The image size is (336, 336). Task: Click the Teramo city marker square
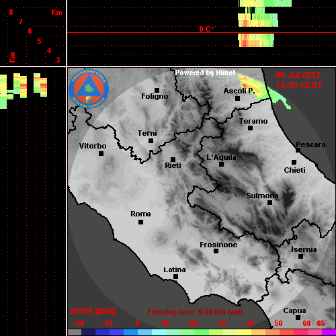[250, 128]
